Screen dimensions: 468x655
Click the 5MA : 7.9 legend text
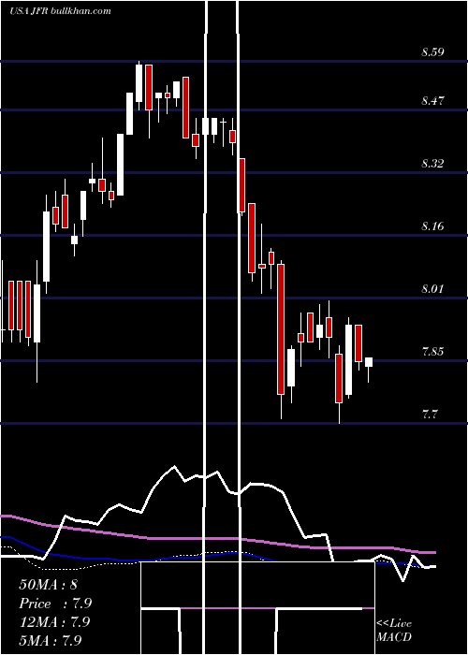coord(51,640)
